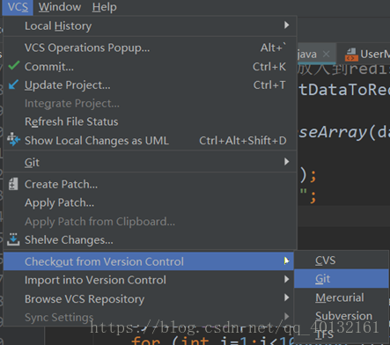Open VCS Operations Popup
The height and width of the screenshot is (345, 390).
click(150, 48)
